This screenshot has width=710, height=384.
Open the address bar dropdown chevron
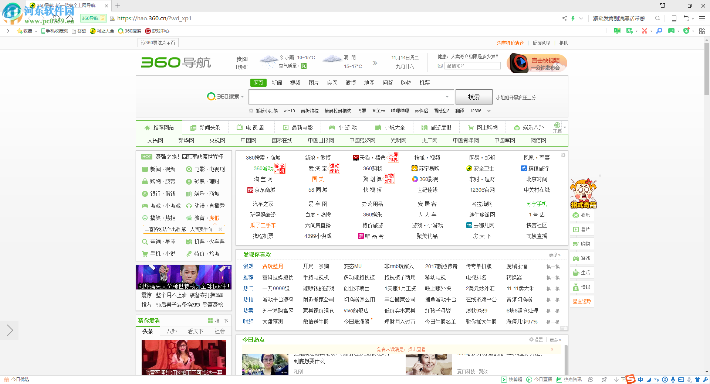click(581, 18)
